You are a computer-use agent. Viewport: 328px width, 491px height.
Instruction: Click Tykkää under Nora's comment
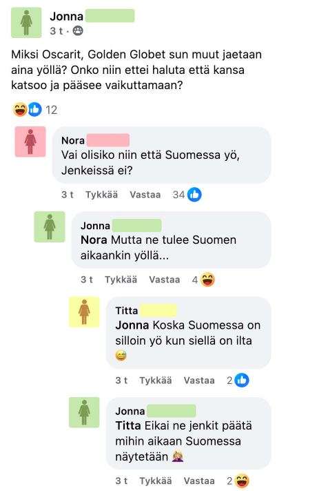(102, 195)
